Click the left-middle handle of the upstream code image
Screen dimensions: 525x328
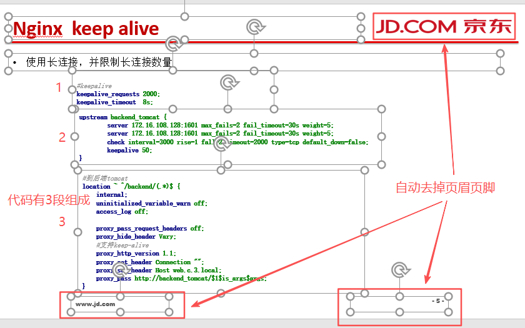pos(74,137)
